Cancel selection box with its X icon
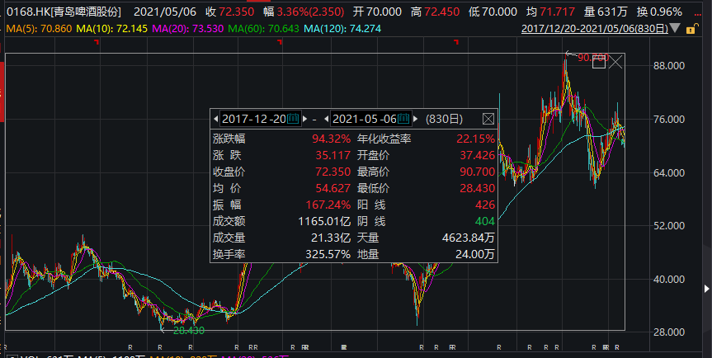The image size is (712, 358). [615, 62]
